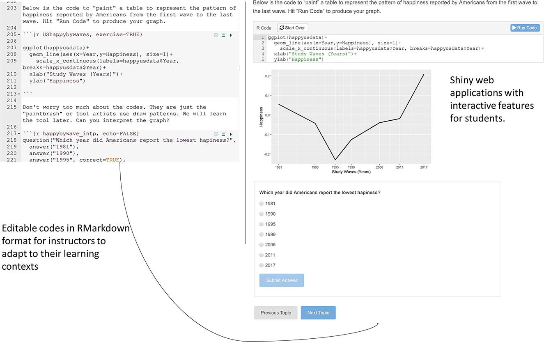Select the 1981 answer option
Image resolution: width=544 pixels, height=342 pixels.
(x=262, y=204)
